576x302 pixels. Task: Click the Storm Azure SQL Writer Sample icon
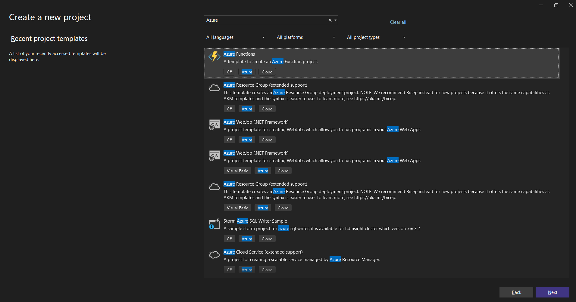click(214, 224)
